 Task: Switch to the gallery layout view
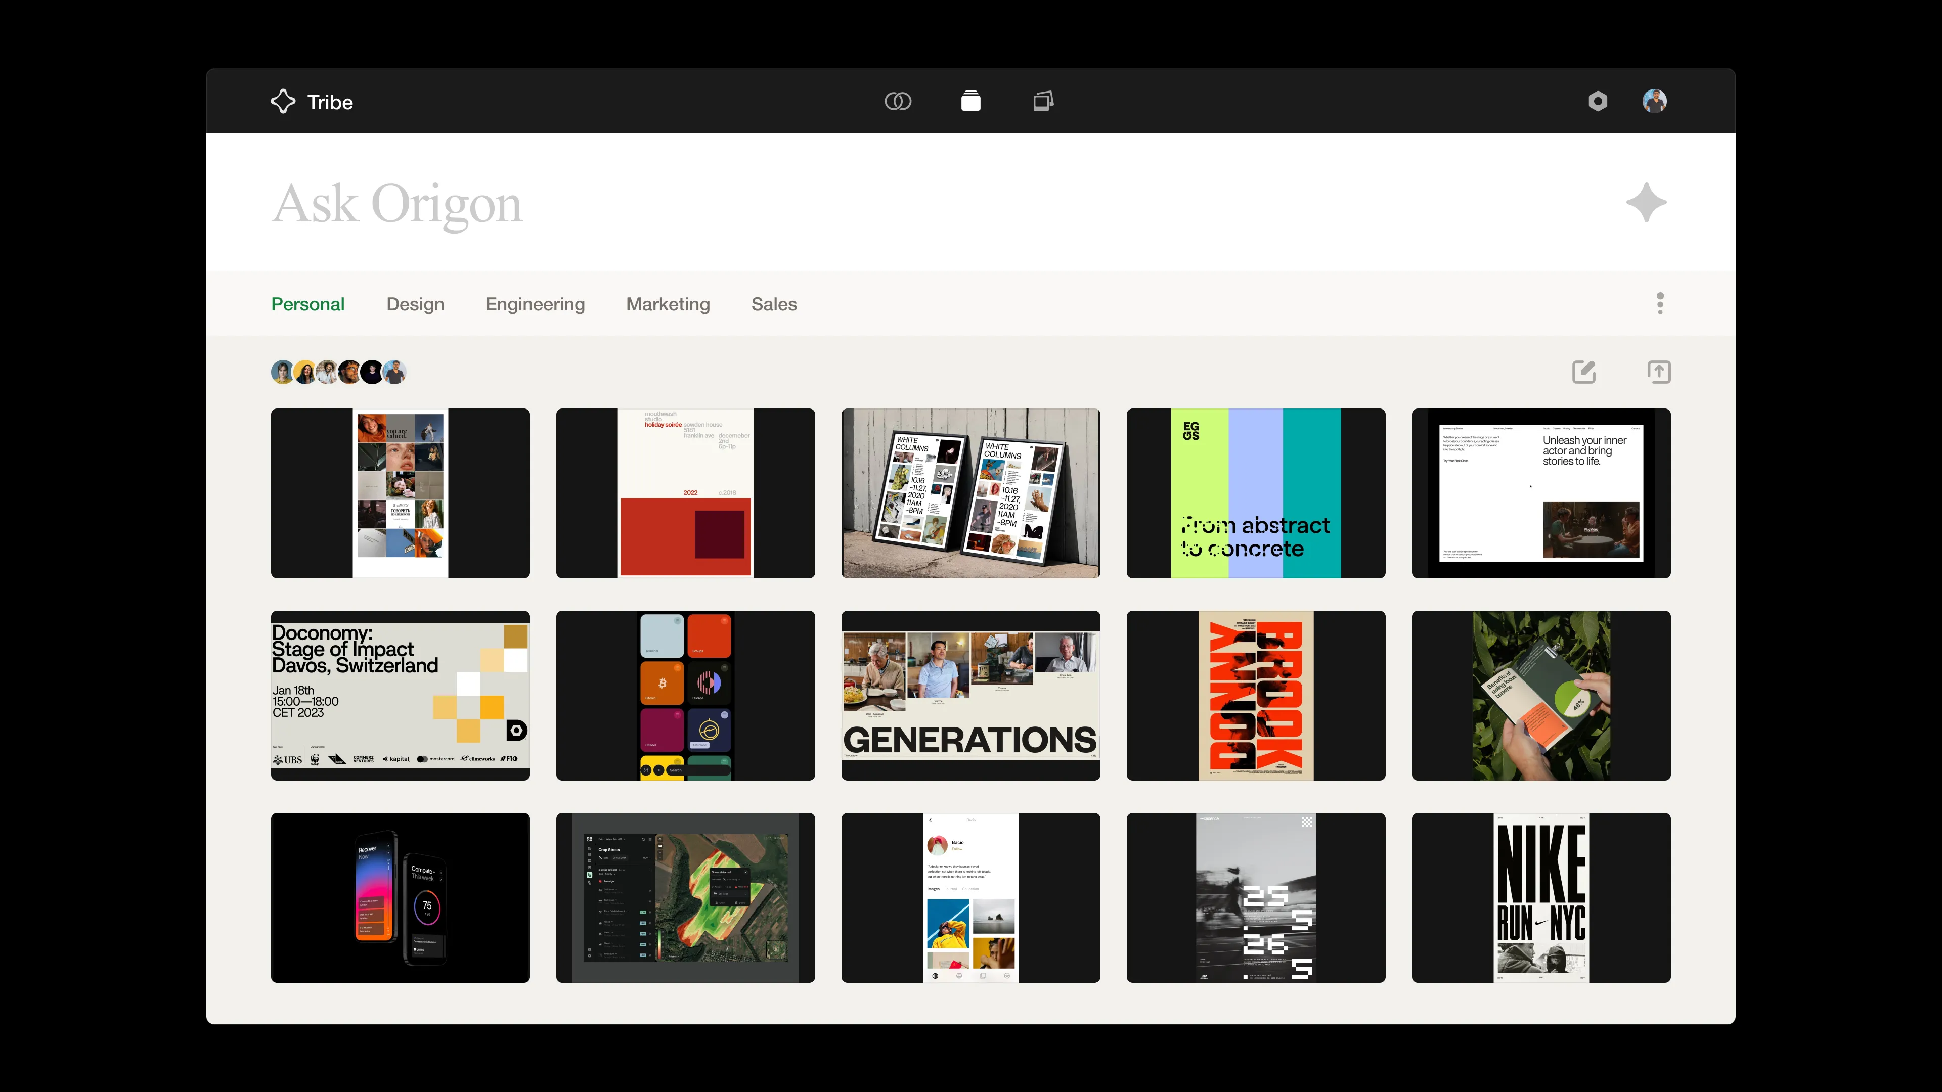1043,100
